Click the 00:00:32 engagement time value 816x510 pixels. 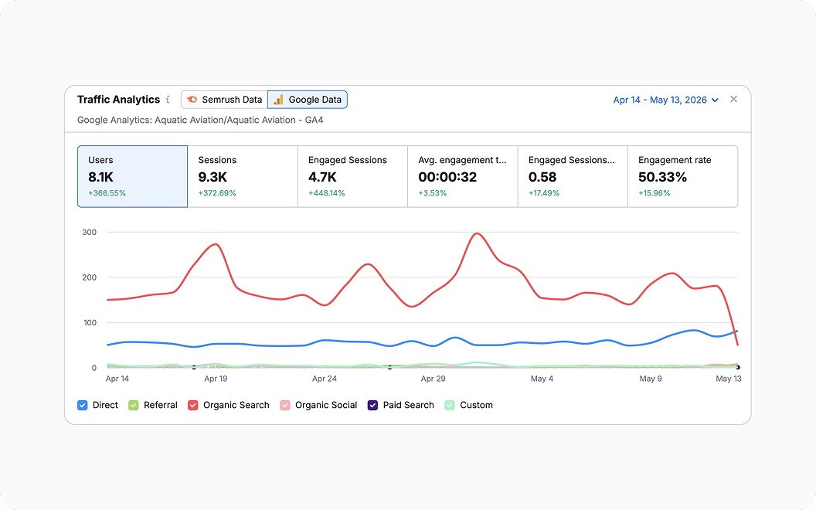tap(447, 177)
